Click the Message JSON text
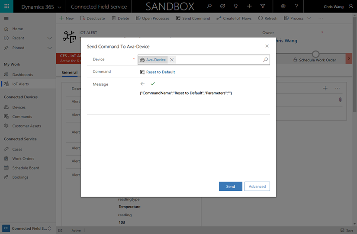 (186, 93)
